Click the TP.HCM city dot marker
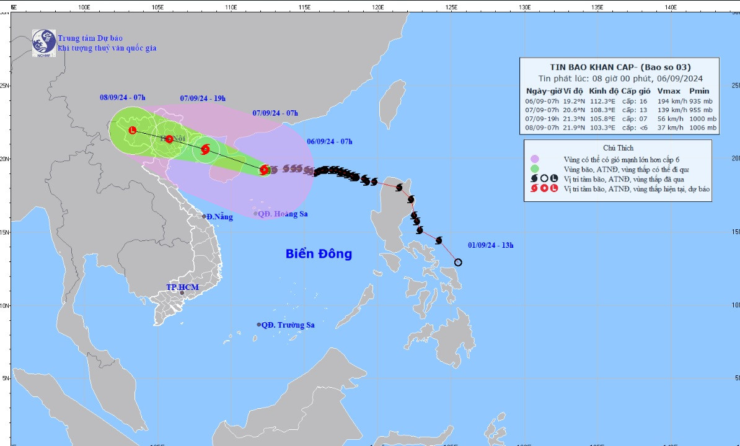The height and width of the screenshot is (446, 740). (182, 293)
